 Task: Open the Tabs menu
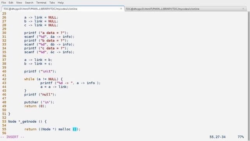pos(52,3)
